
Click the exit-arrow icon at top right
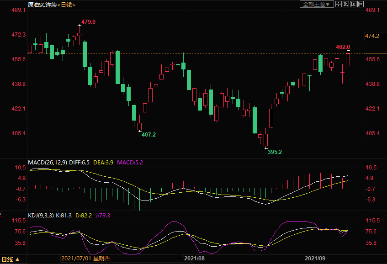coord(361,4)
